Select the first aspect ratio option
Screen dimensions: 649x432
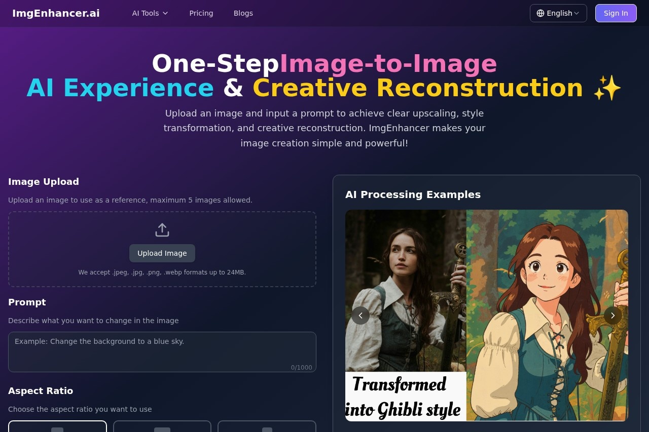[57, 428]
